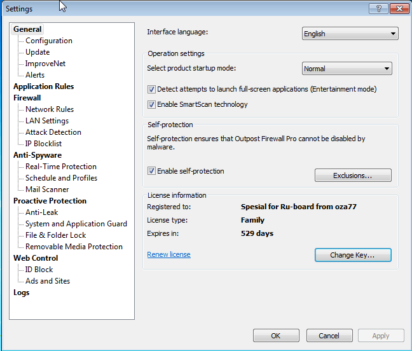This screenshot has width=412, height=351.
Task: Follow the Renew license link
Action: (x=168, y=254)
